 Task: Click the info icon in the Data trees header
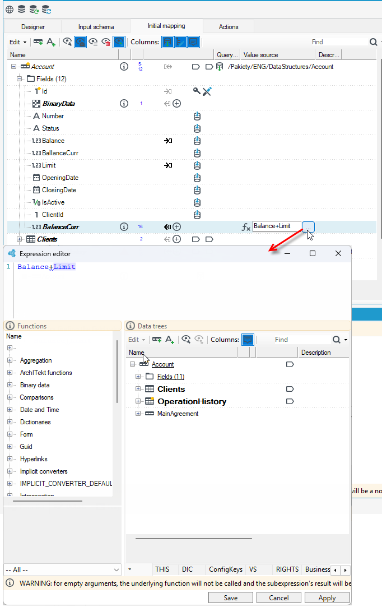point(131,326)
